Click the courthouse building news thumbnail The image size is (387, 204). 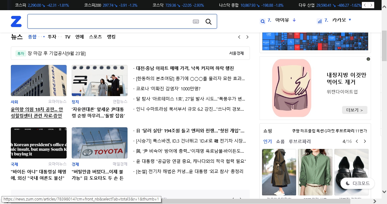click(x=39, y=81)
